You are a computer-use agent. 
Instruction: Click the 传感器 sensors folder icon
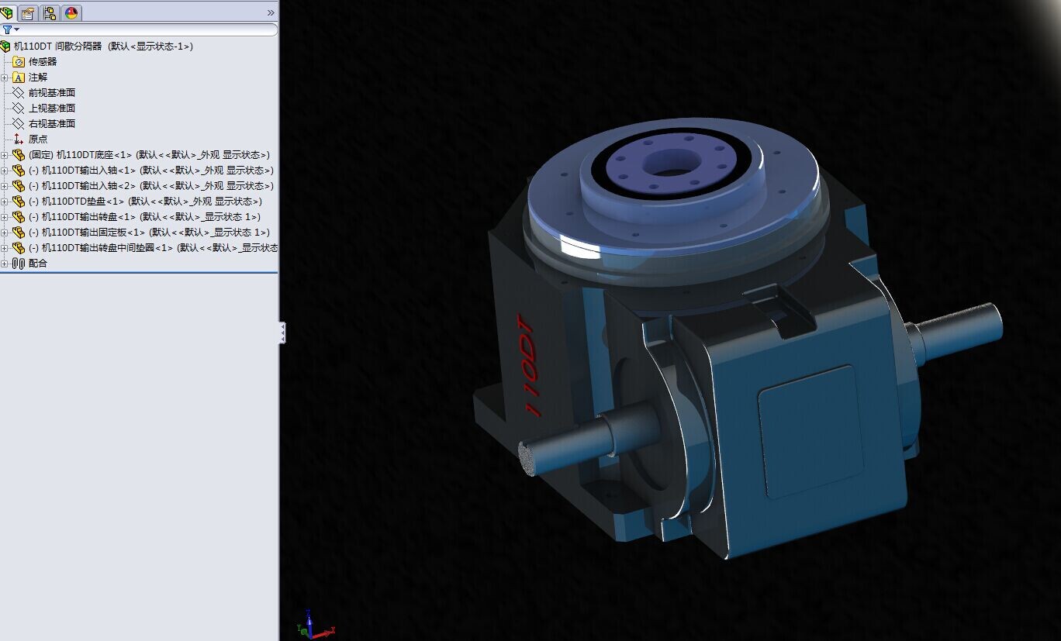(x=19, y=62)
